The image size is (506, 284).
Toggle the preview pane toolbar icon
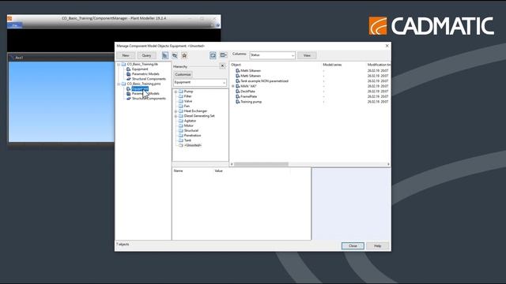coord(213,55)
